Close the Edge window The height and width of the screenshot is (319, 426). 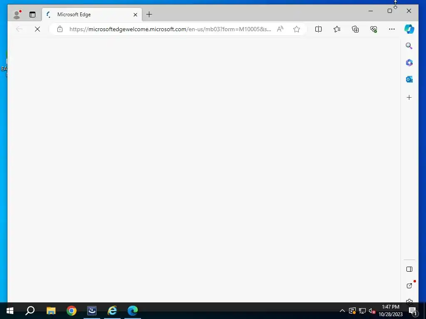[x=409, y=11]
